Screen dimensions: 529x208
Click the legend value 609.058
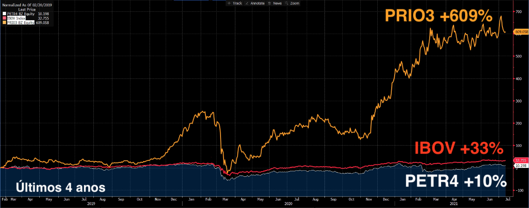click(43, 22)
